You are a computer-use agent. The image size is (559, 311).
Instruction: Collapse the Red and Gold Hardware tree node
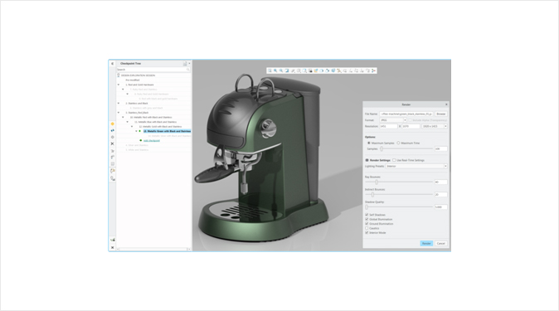(x=119, y=85)
